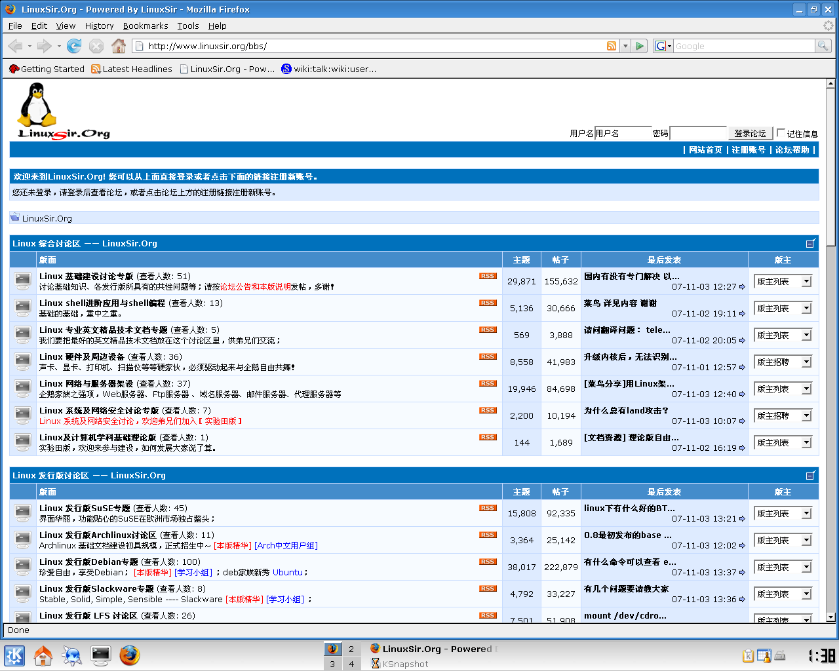839x671 pixels.
Task: Open the Getting Started bookmark
Action: coord(47,69)
